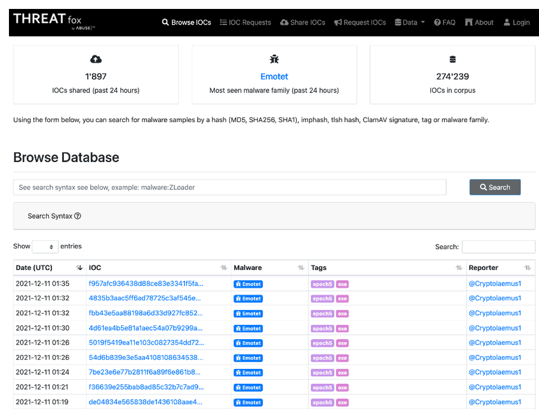Click epoch5 tag in the 01:35 row
The height and width of the screenshot is (413, 539).
[322, 284]
